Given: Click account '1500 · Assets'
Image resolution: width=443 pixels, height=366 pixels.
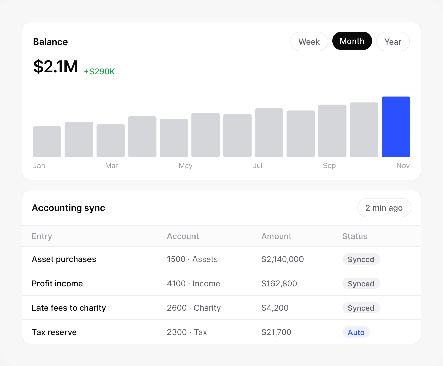Looking at the screenshot, I should [192, 259].
